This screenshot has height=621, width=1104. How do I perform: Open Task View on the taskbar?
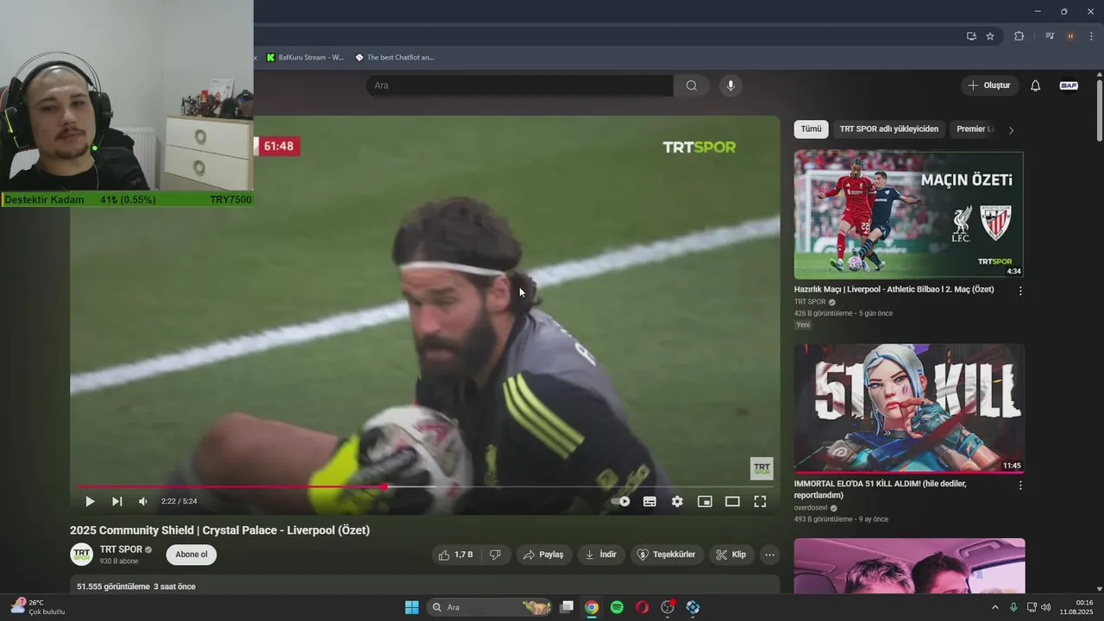pos(567,607)
